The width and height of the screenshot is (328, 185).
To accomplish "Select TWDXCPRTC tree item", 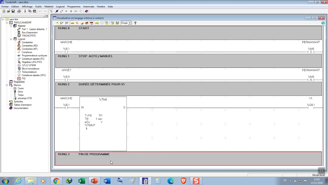I will pyautogui.click(x=29, y=36).
